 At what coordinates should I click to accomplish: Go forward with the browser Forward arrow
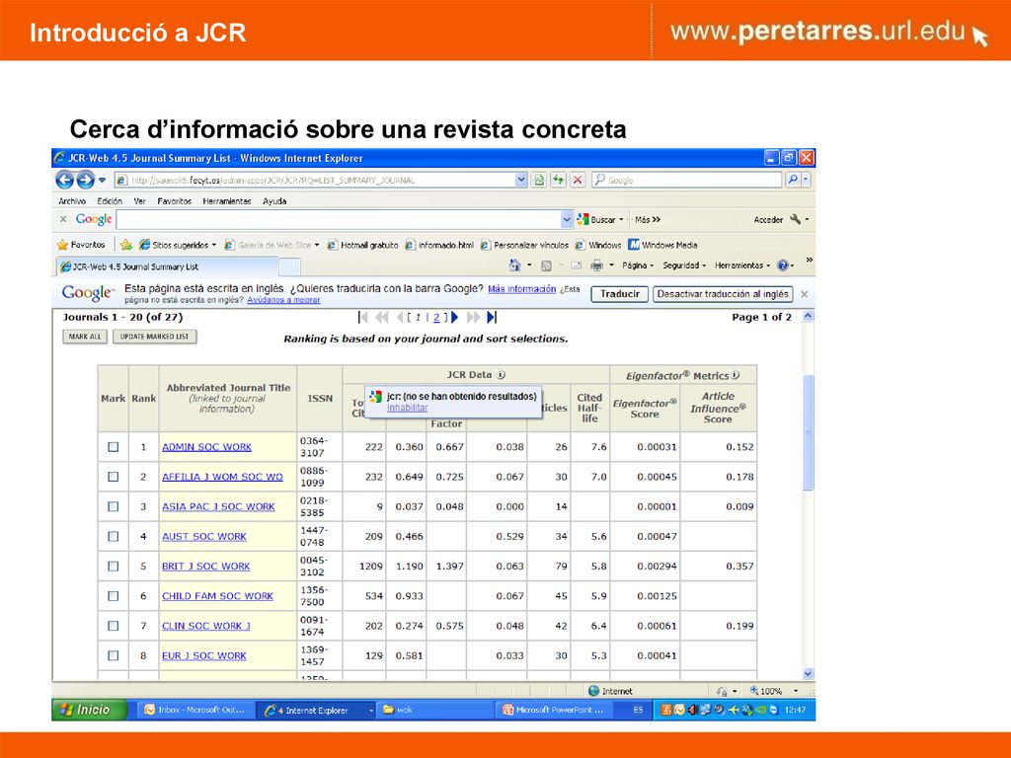click(85, 180)
